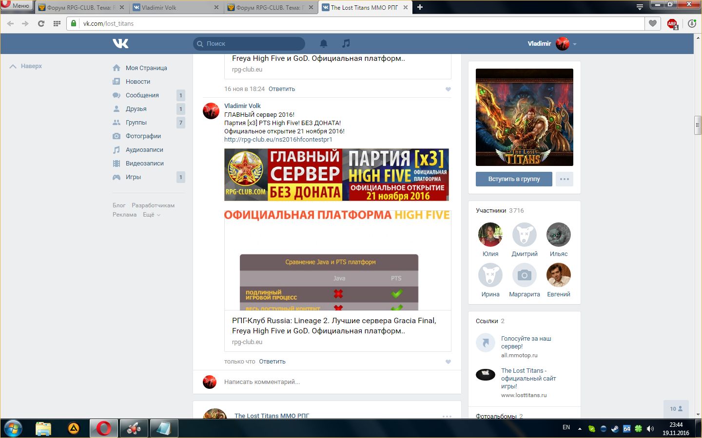Open the Opera Меню button
702x438 pixels.
(17, 5)
